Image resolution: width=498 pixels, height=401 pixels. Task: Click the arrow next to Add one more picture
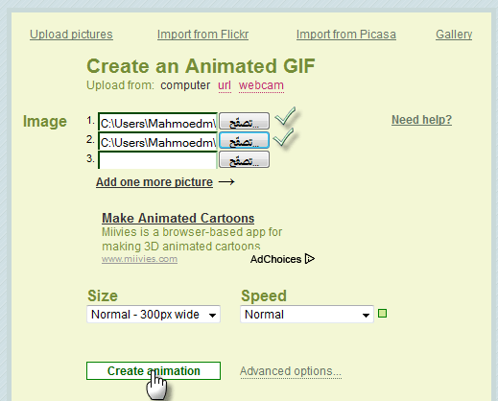(226, 182)
